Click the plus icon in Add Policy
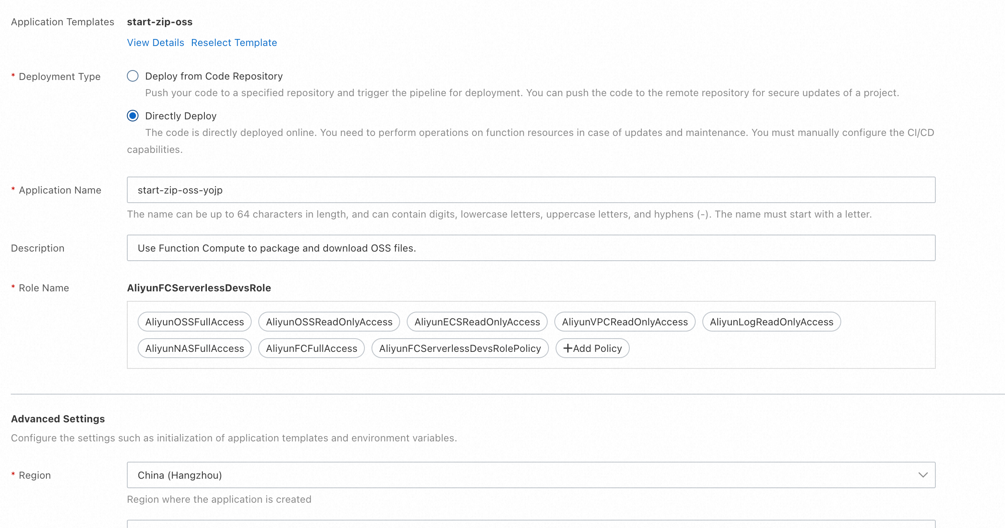 pyautogui.click(x=568, y=348)
